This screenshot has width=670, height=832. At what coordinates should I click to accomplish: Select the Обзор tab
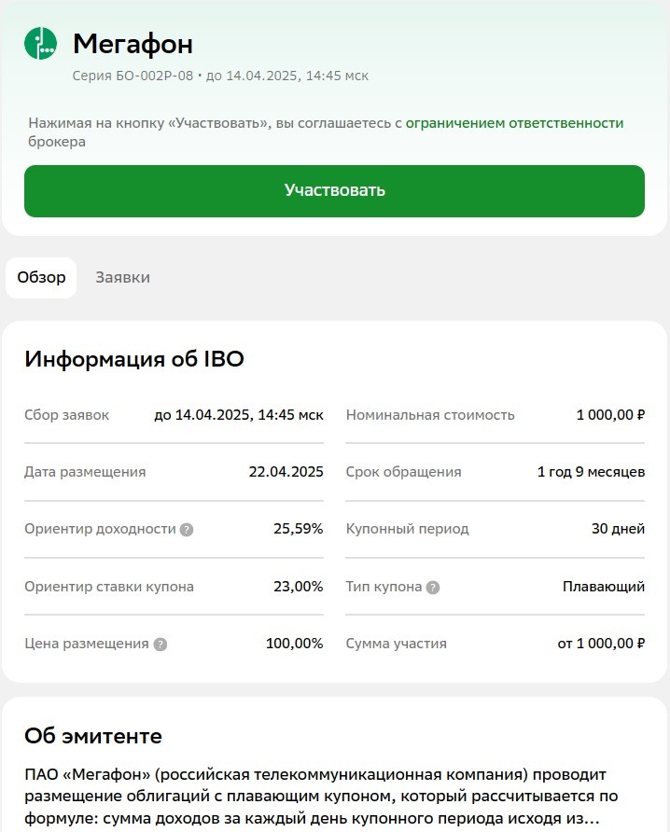[42, 278]
